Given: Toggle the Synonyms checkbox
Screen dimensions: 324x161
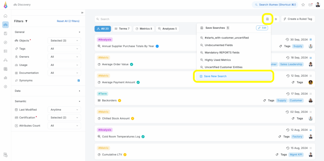Looking at the screenshot, I should coord(79,81).
